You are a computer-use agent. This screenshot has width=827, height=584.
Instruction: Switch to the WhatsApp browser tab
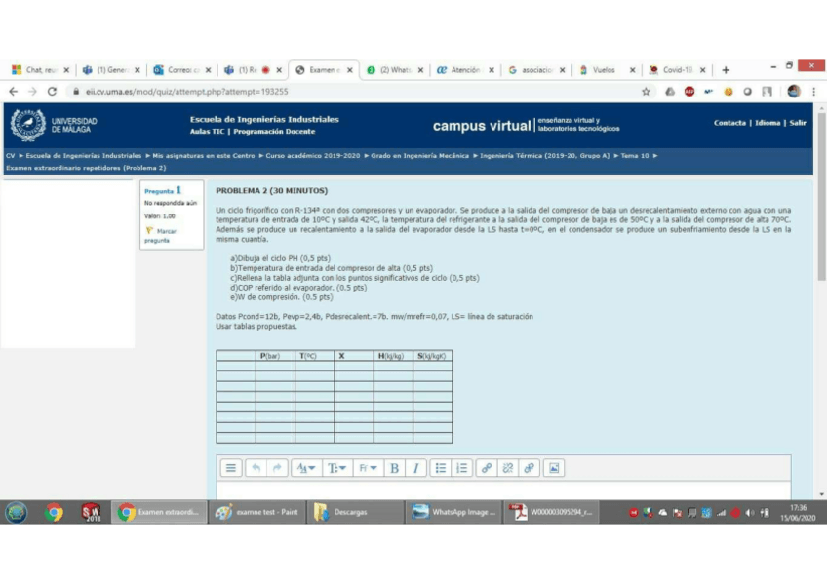pyautogui.click(x=395, y=70)
